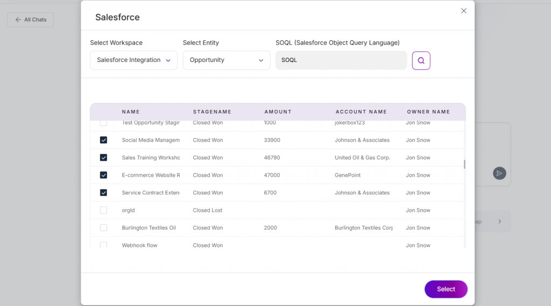Click United Oil & Gas Corp. account cell

point(362,157)
